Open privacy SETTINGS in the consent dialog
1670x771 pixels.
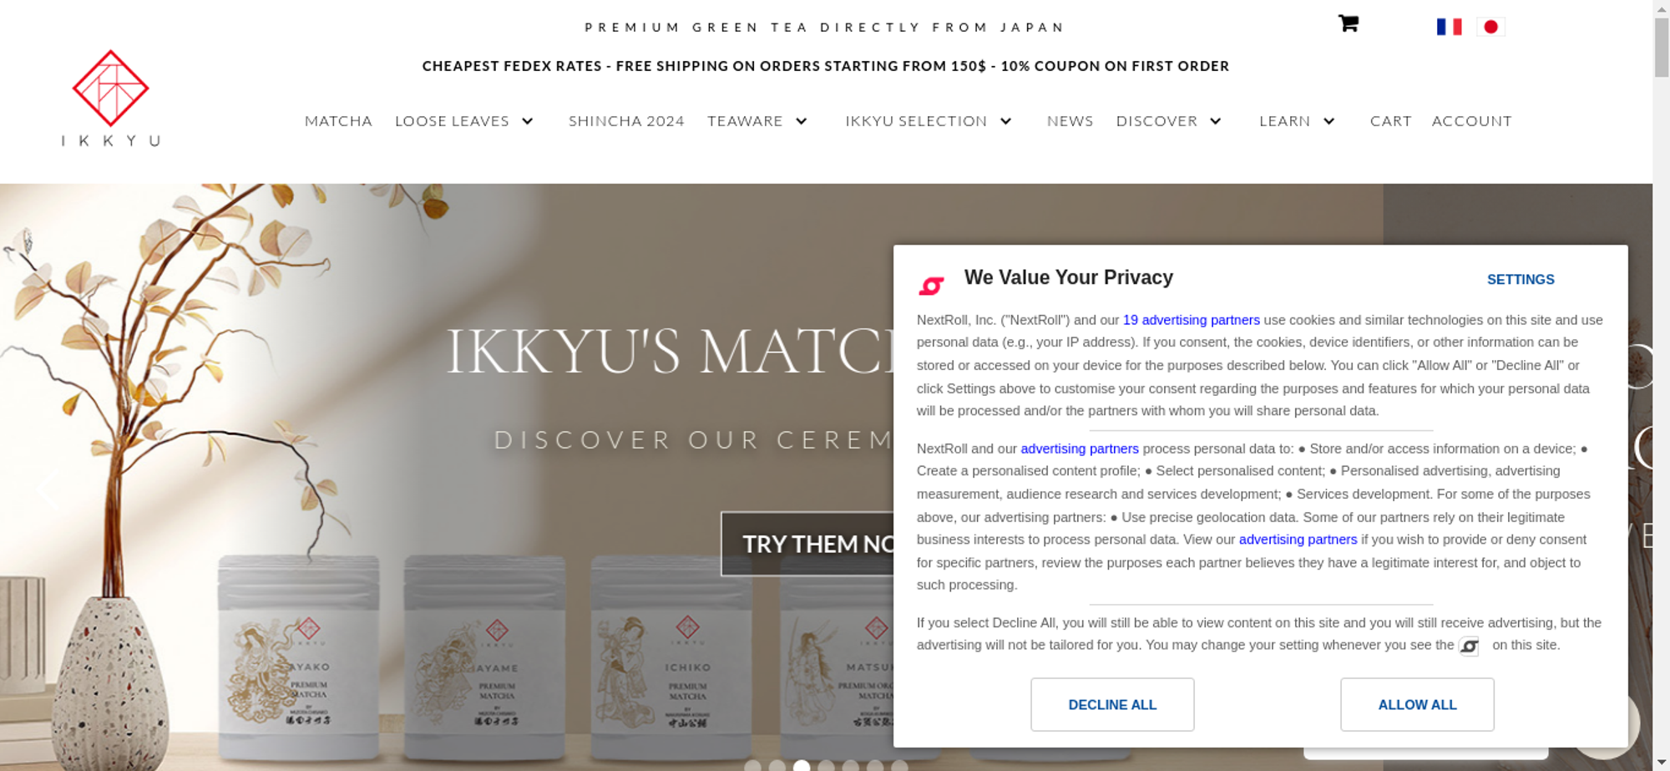(1521, 279)
